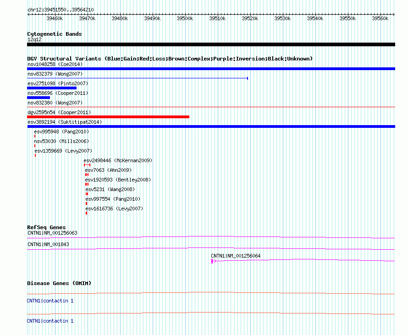
Task: Open first CNTN1|contactin 1 OMIM link
Action: click(x=50, y=301)
